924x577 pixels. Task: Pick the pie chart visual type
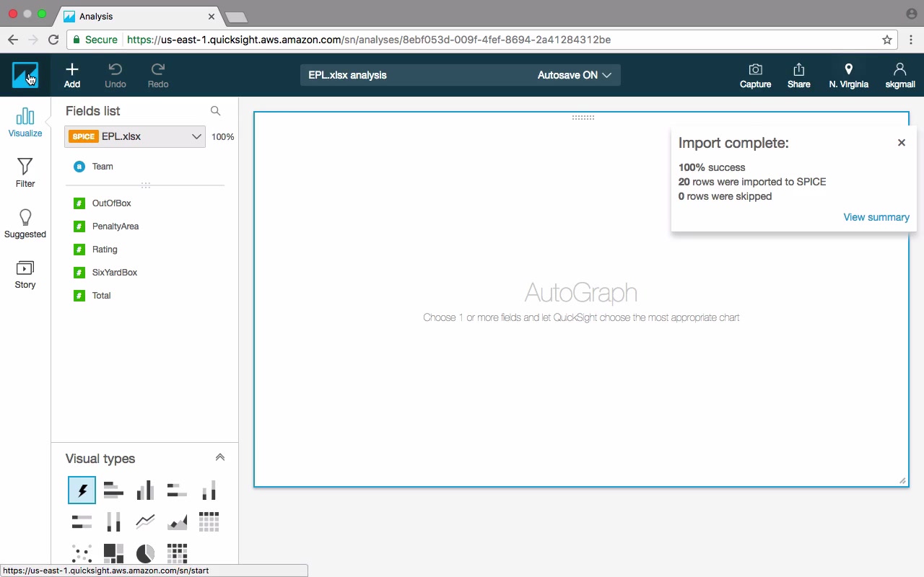pyautogui.click(x=145, y=553)
